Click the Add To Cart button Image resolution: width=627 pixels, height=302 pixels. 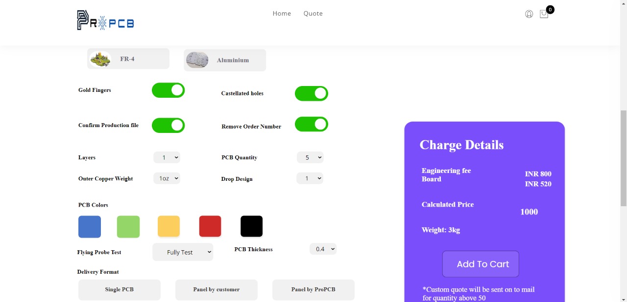pyautogui.click(x=481, y=264)
